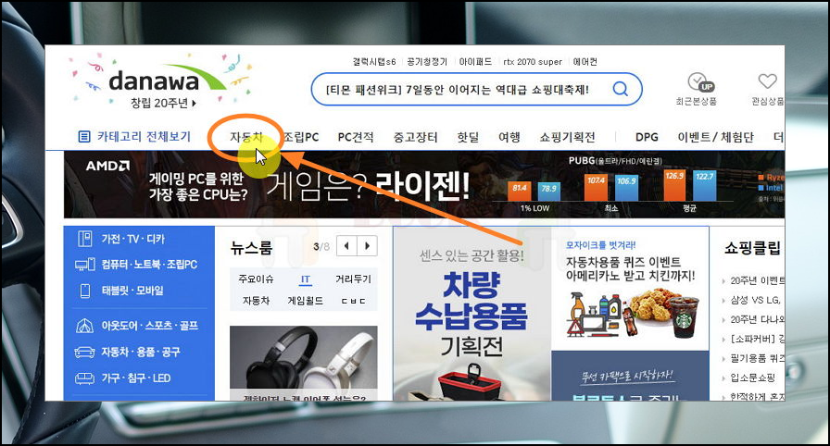
Task: Click the 아웃도어·스포츠·골프 tent icon
Action: [x=84, y=326]
